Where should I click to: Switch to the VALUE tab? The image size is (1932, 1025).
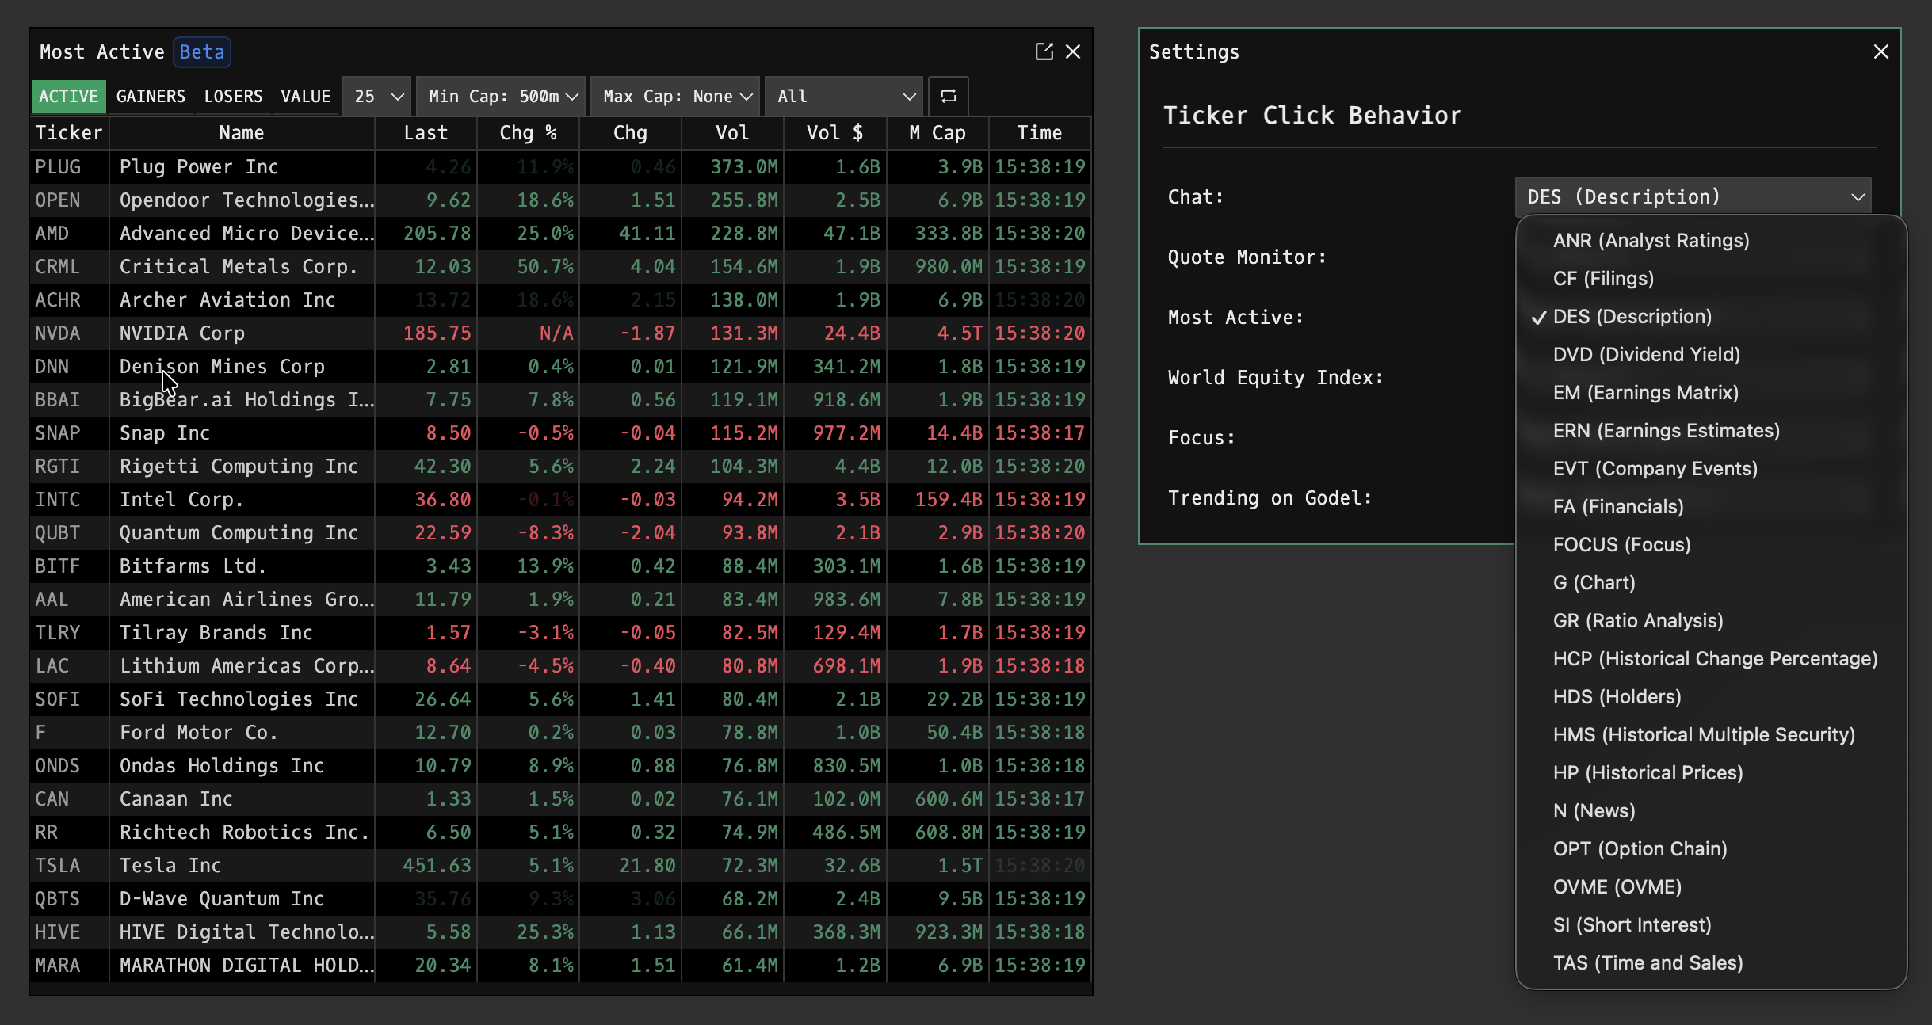(306, 96)
